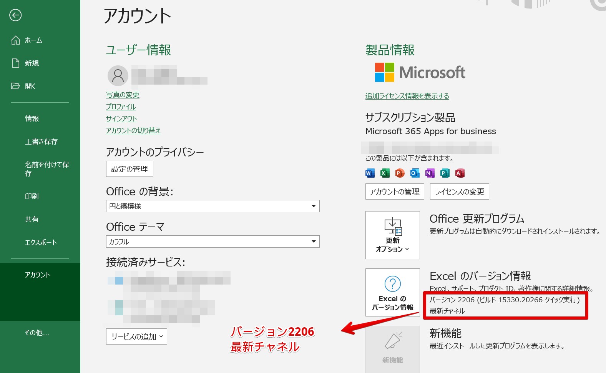606x373 pixels.
Task: Click the 最新チャネル text under the version line
Action: (447, 311)
